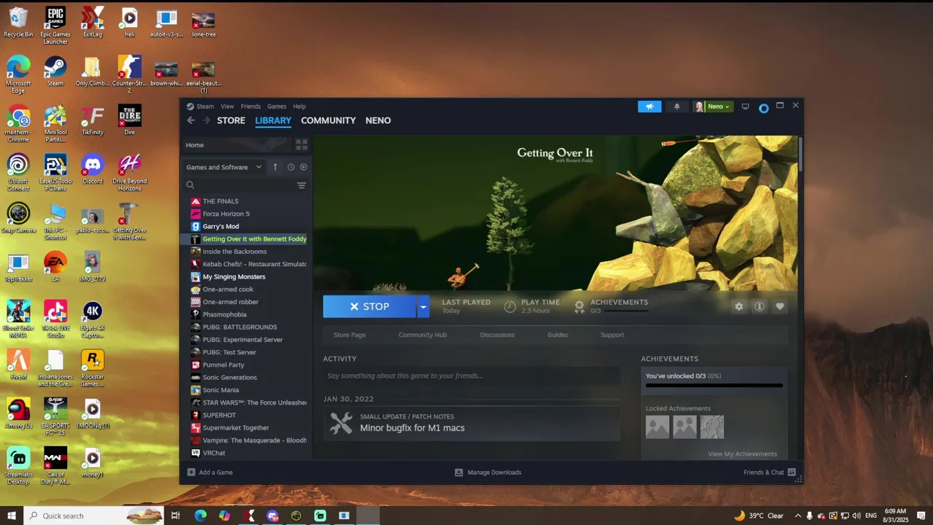933x525 pixels.
Task: Go to the STORE tab
Action: 231,120
